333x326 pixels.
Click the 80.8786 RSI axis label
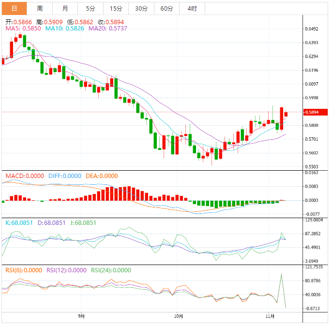point(313,281)
